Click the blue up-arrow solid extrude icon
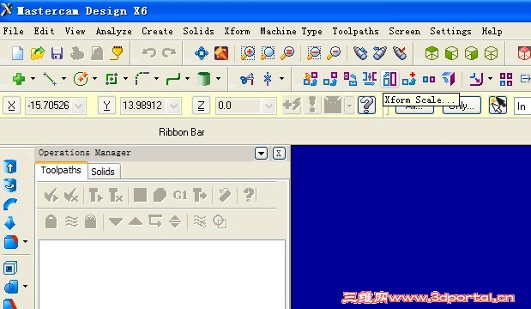 (x=9, y=167)
